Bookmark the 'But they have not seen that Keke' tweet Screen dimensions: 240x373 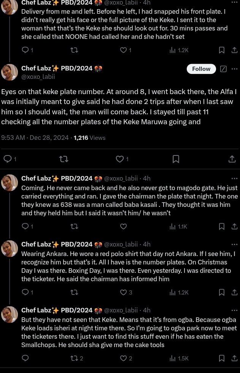pos(222,358)
